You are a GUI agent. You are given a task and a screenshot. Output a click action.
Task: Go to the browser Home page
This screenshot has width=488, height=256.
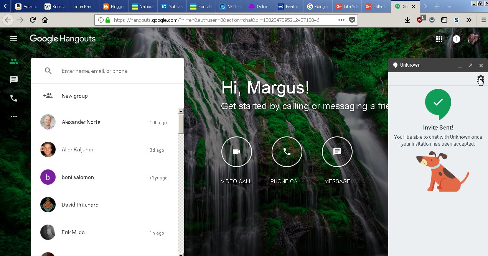click(x=45, y=20)
